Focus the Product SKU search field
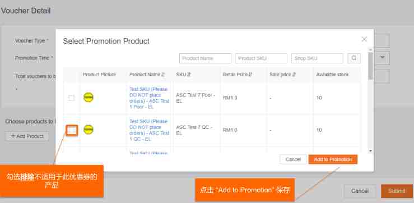This screenshot has width=414, height=203. pos(261,58)
